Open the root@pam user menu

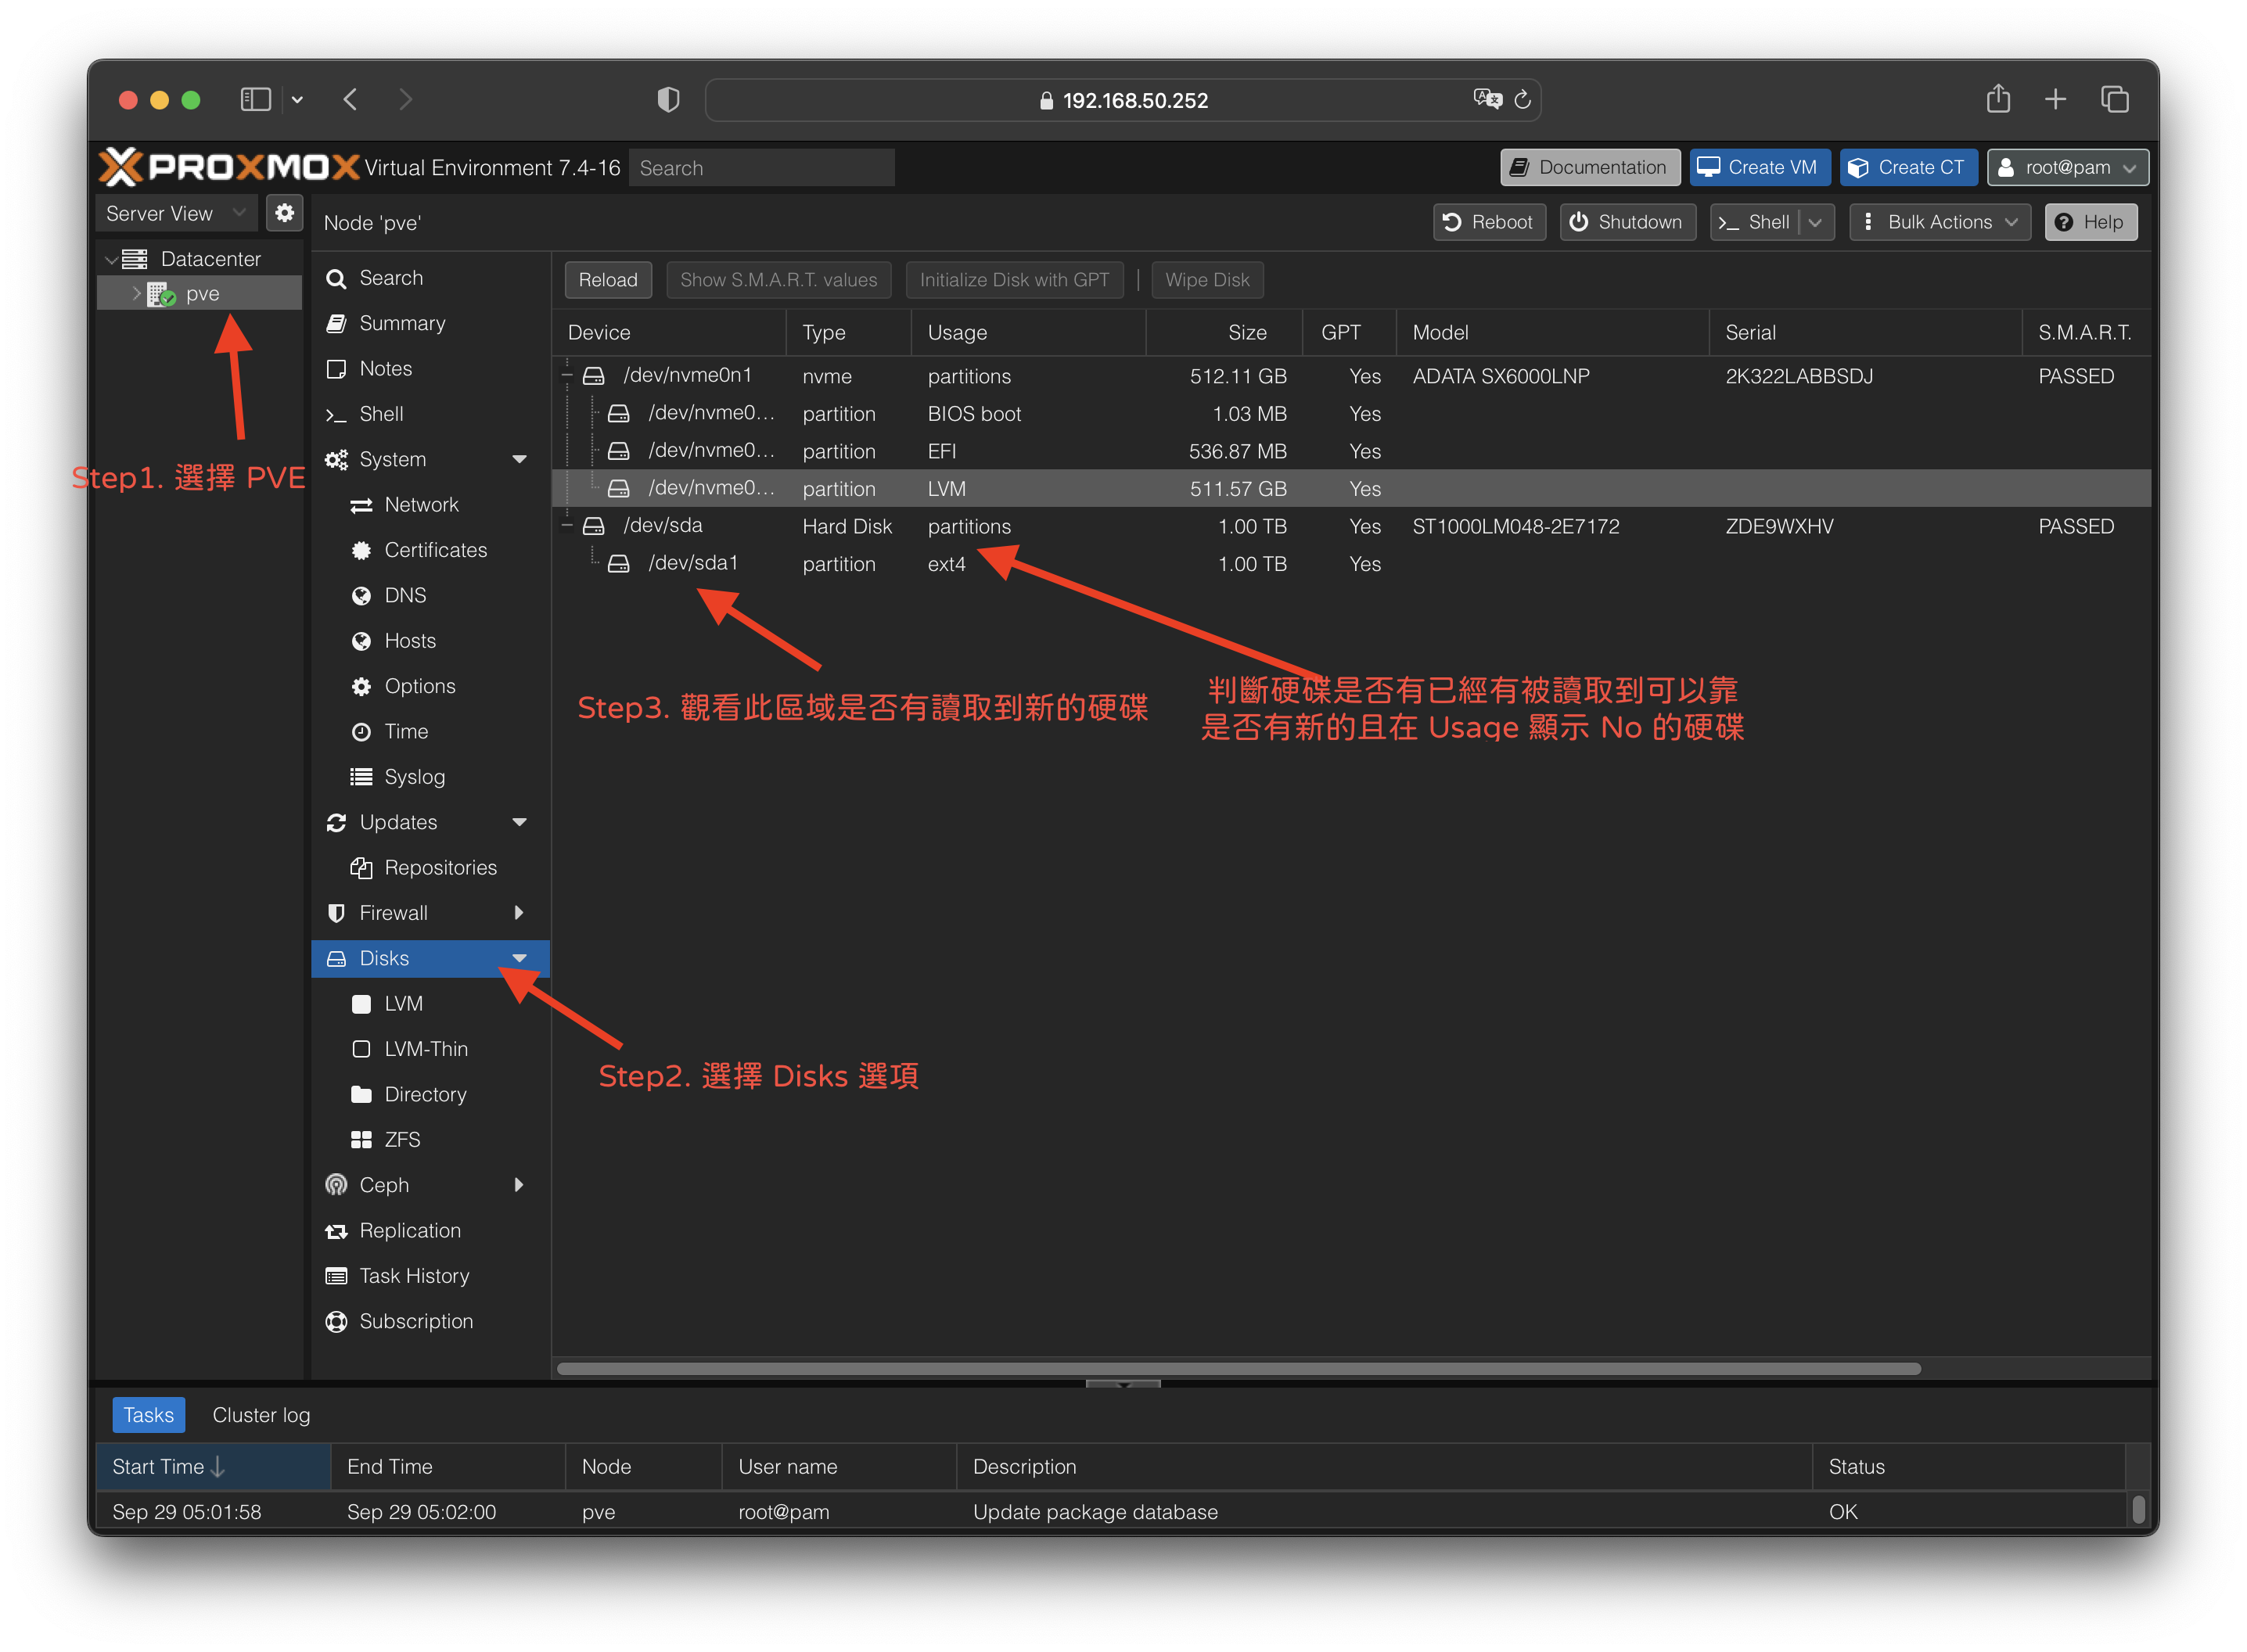click(x=2067, y=167)
